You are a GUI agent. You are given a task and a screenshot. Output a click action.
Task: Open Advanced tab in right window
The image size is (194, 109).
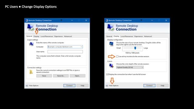click(148, 36)
